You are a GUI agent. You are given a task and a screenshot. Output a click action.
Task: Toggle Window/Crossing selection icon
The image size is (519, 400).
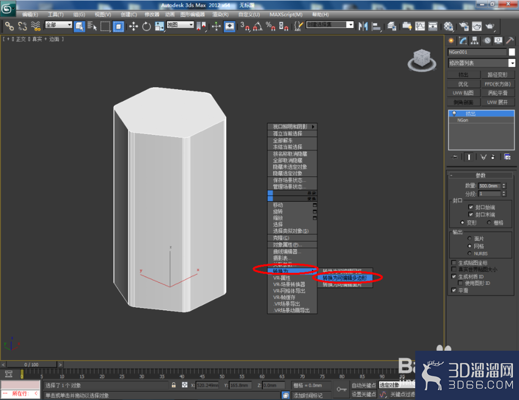(x=118, y=26)
